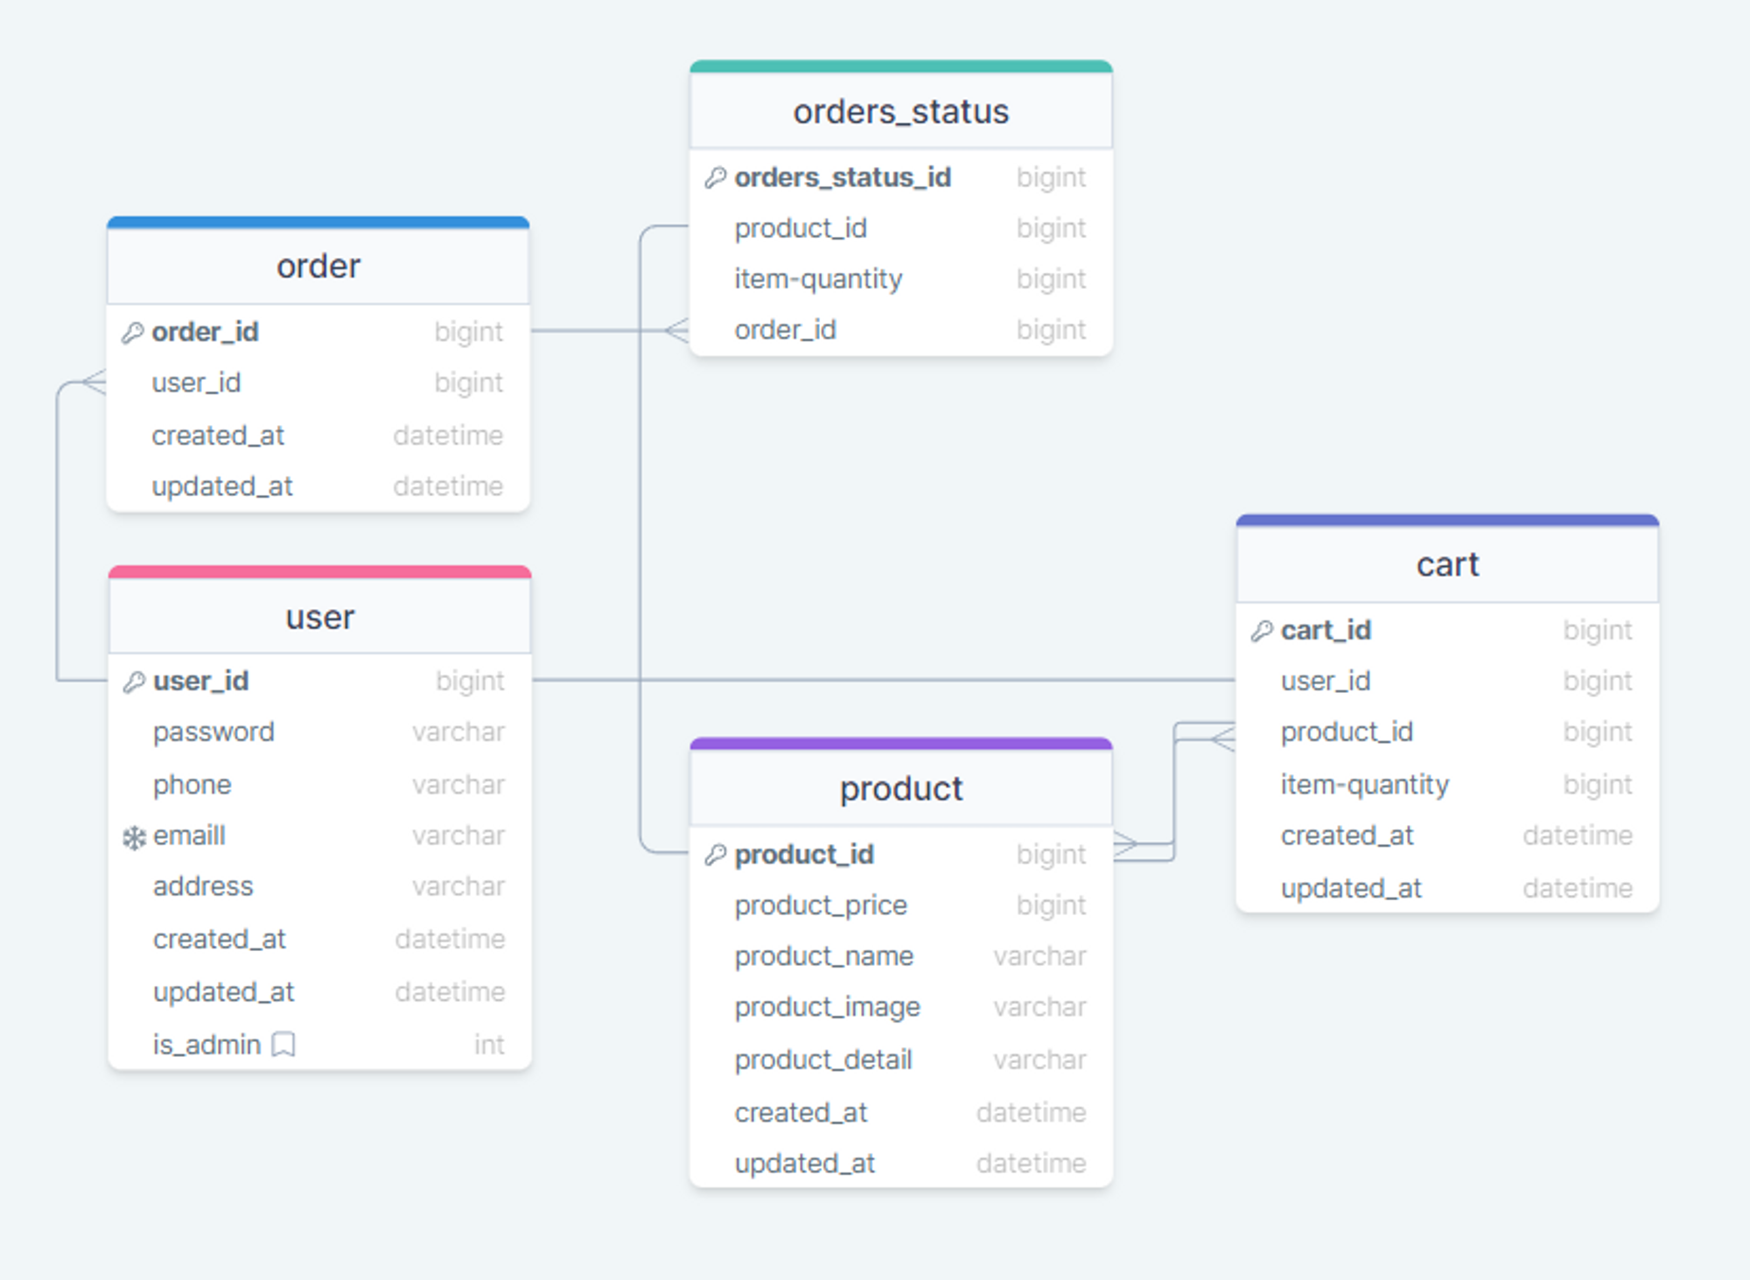The height and width of the screenshot is (1280, 1750).
Task: Click password varchar type in user table
Action: (x=458, y=732)
